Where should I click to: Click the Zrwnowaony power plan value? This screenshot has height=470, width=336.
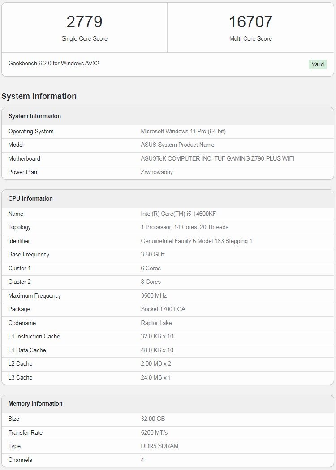[x=157, y=172]
